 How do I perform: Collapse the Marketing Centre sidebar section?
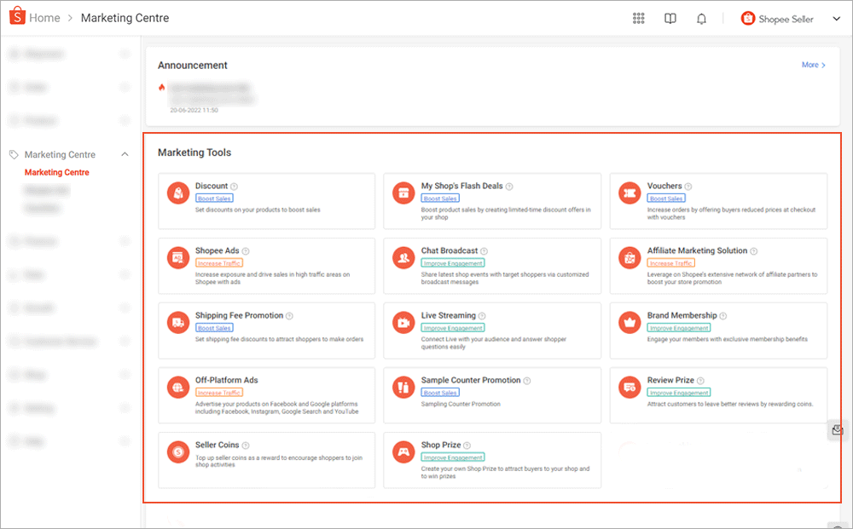125,154
